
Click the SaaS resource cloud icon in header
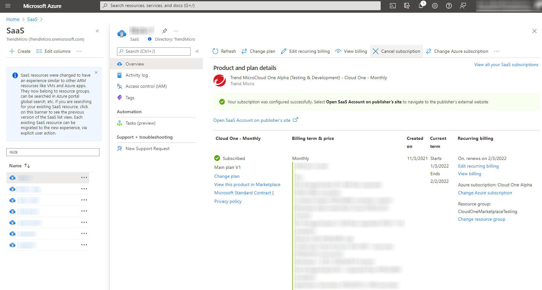[x=122, y=34]
